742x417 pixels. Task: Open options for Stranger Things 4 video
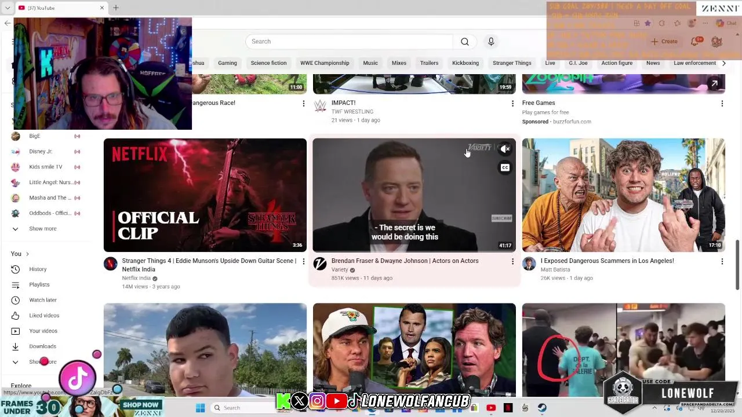point(303,262)
